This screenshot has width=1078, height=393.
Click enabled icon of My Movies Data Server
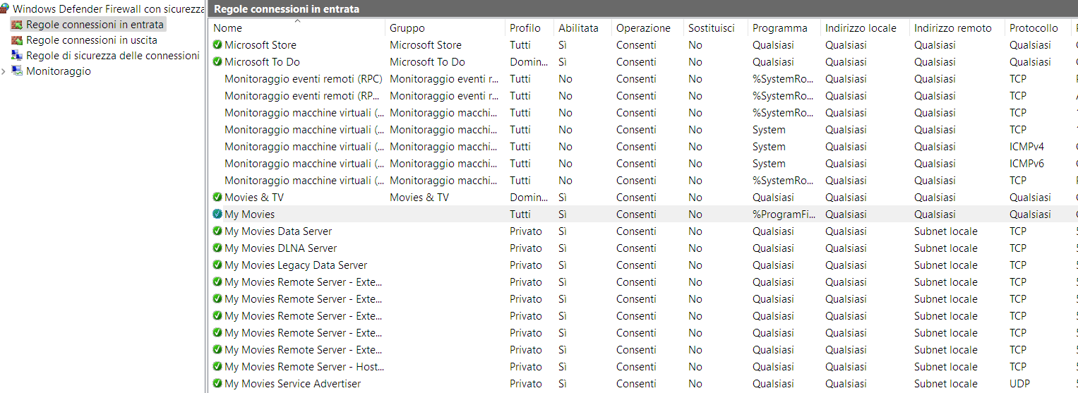217,231
